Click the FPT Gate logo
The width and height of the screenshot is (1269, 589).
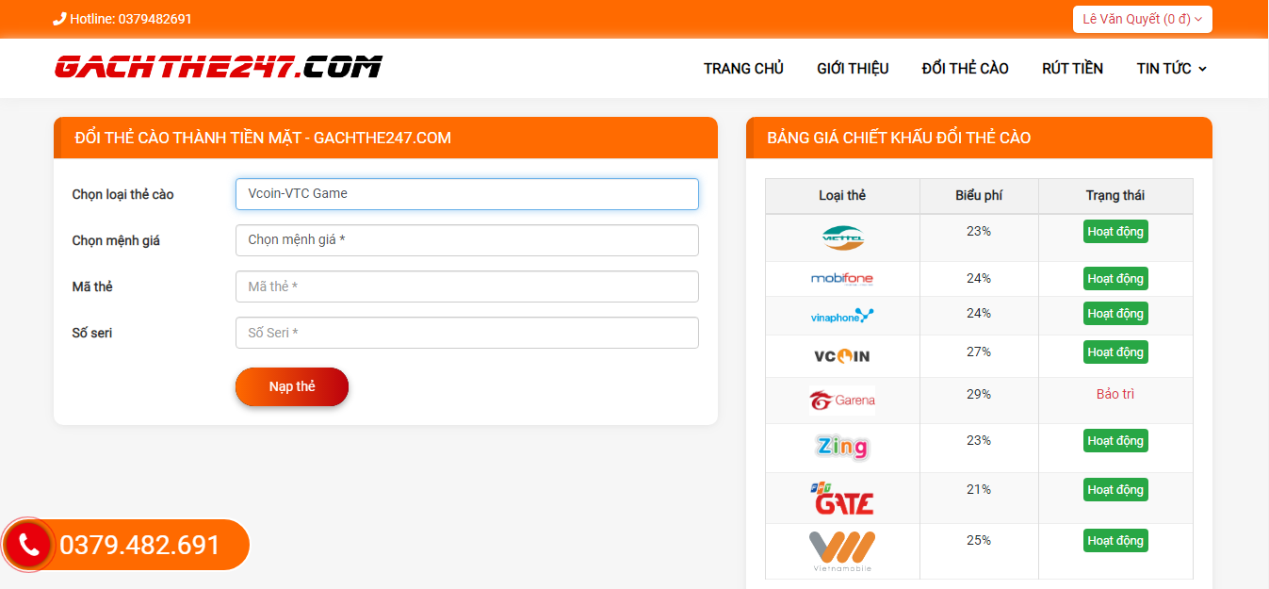pos(842,498)
